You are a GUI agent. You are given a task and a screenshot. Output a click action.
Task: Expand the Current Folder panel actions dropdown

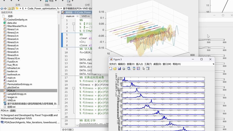58,12
